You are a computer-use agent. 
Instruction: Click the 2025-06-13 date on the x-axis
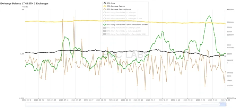point(26,100)
